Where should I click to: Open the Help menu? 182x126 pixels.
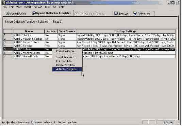[62, 7]
